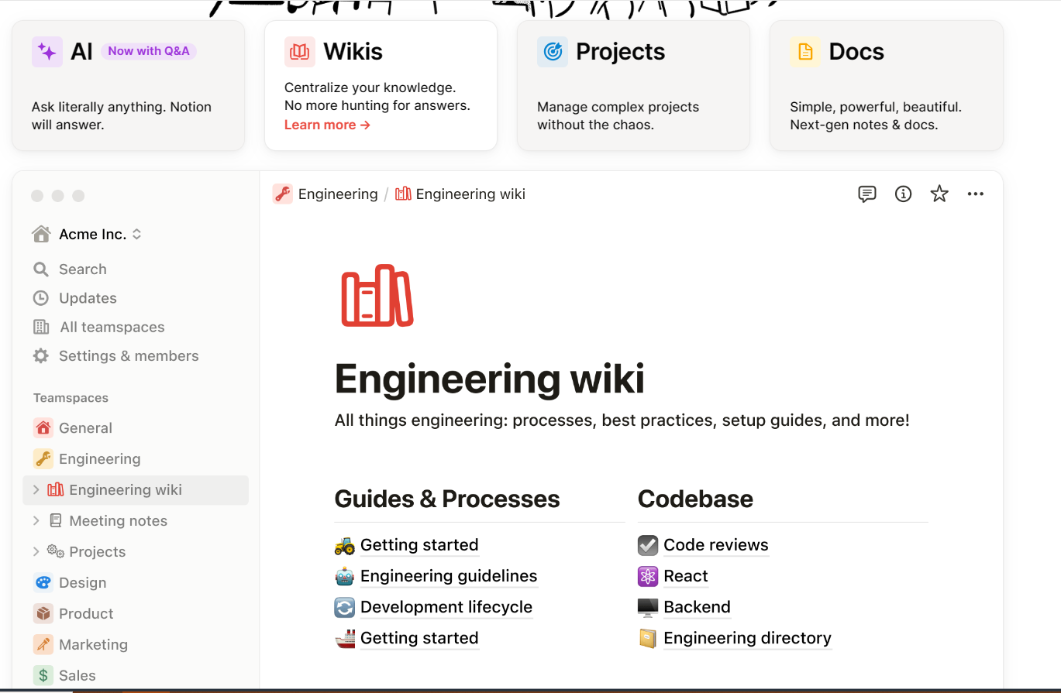Open Settings & members gear icon
This screenshot has height=693, width=1061.
coord(41,356)
